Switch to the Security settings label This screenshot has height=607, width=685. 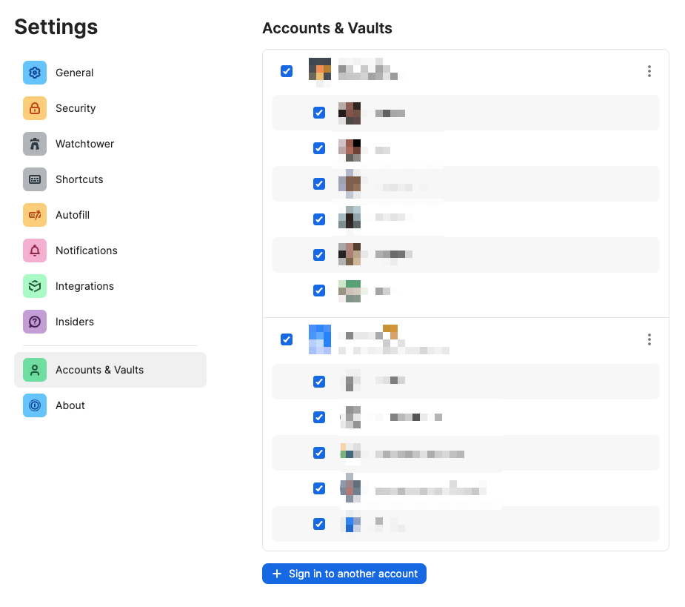(76, 108)
